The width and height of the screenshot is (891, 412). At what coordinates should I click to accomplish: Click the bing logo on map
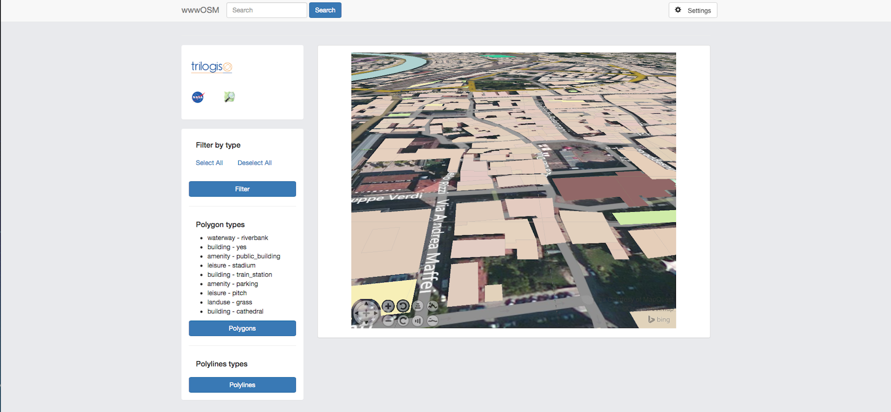tap(659, 319)
